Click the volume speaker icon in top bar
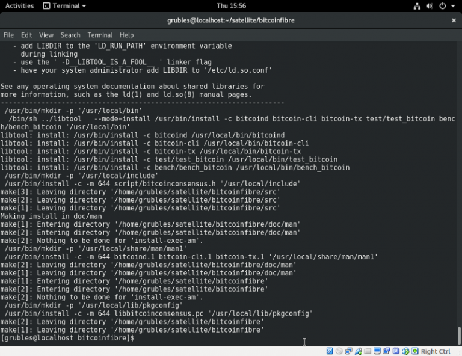The image size is (462, 356). (x=430, y=6)
